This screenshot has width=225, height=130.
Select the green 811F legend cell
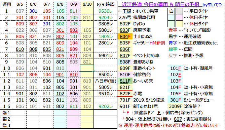pyautogui.click(x=125, y=81)
